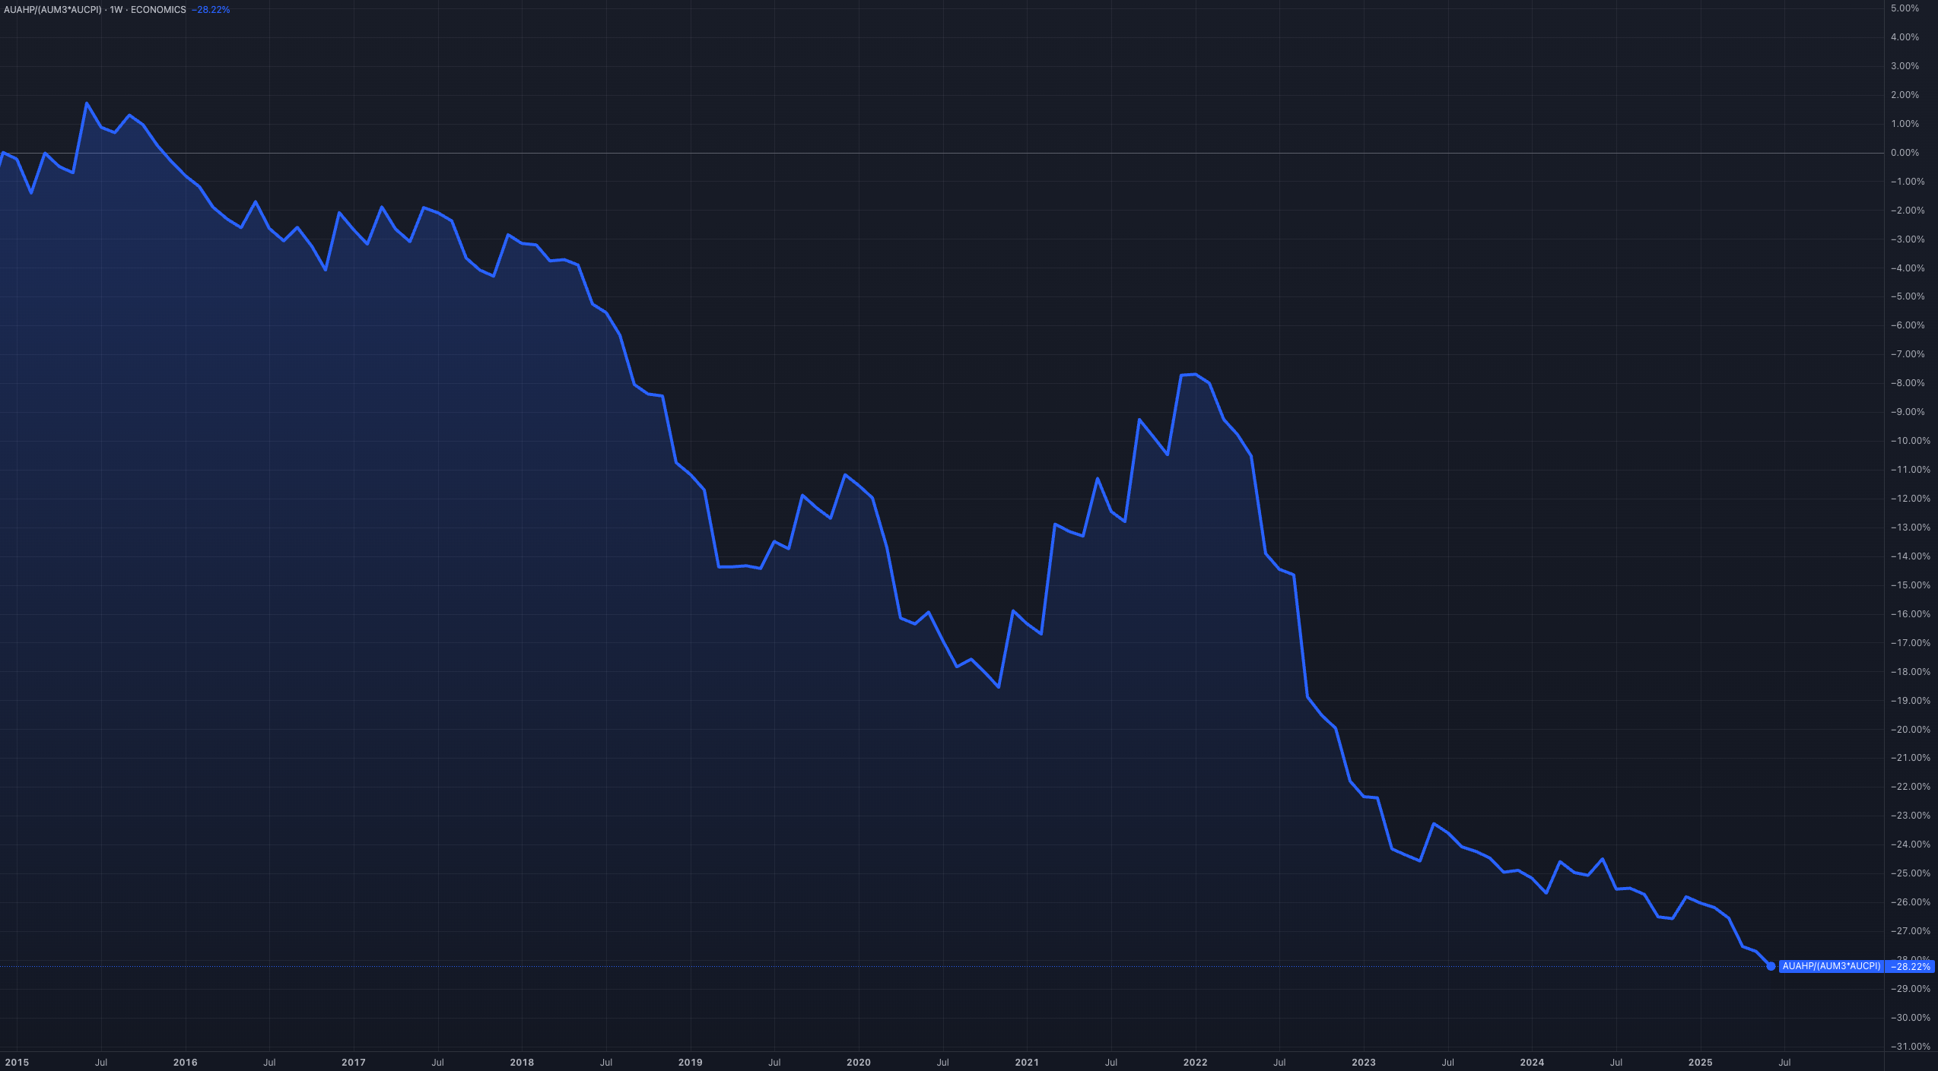The height and width of the screenshot is (1071, 1938).
Task: Click the blue AUAHP/(AUM3*AUCPI) series name label
Action: point(1831,966)
